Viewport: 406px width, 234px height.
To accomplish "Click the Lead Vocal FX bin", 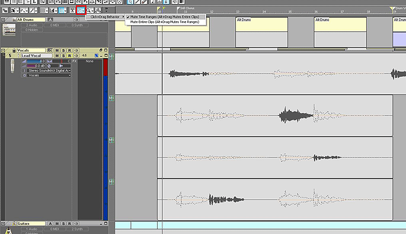I will click(89, 139).
